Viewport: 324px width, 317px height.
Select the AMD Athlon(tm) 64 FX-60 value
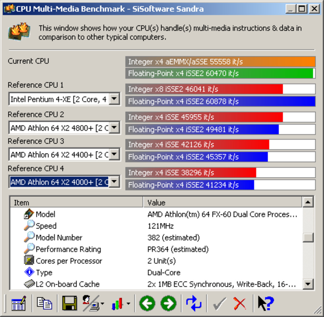tap(222, 214)
